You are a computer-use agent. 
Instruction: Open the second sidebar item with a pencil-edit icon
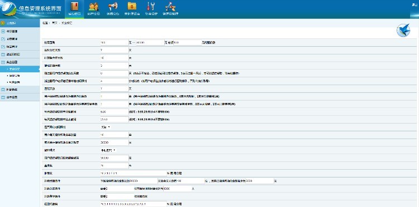(20, 39)
